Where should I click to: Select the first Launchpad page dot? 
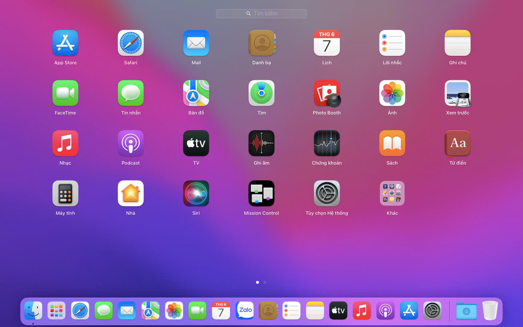258,282
